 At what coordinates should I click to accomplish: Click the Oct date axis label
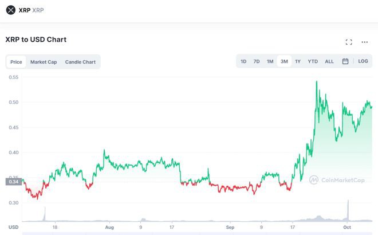click(347, 228)
